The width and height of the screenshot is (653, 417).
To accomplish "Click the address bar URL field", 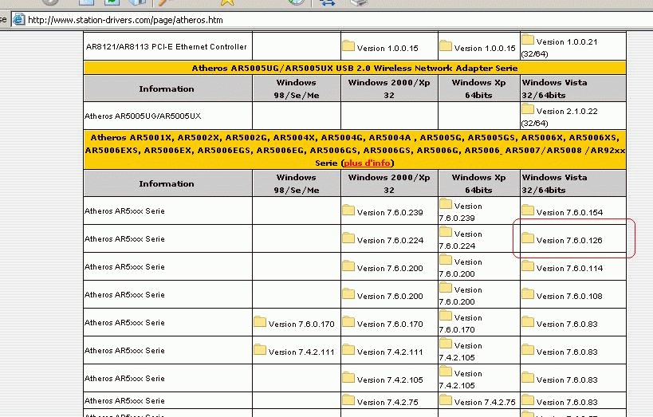I will click(333, 20).
